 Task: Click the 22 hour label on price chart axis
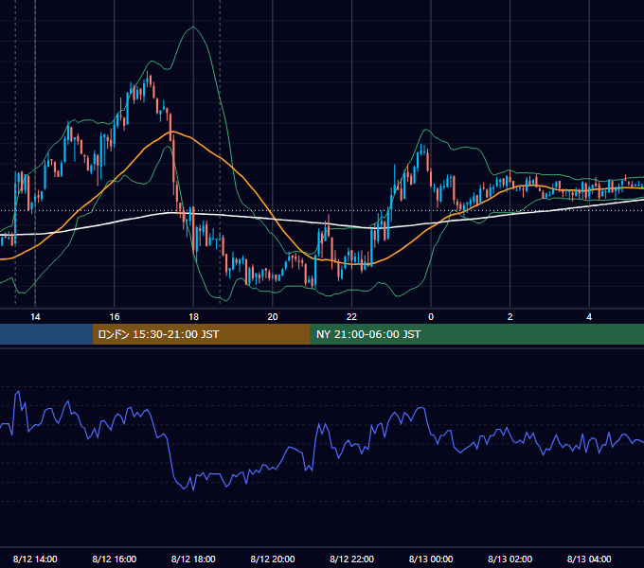352,317
